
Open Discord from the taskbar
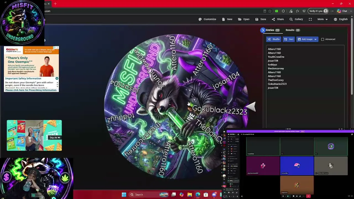[214, 195]
